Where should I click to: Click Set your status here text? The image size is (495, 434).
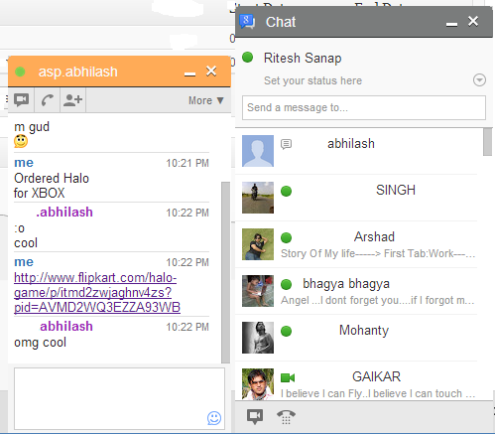[x=312, y=80]
